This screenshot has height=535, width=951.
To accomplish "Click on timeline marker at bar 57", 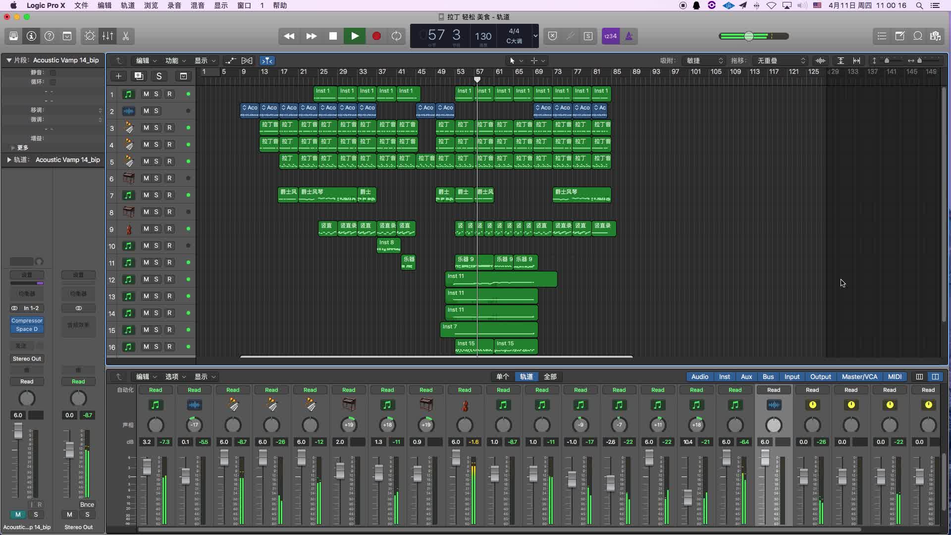I will [477, 79].
